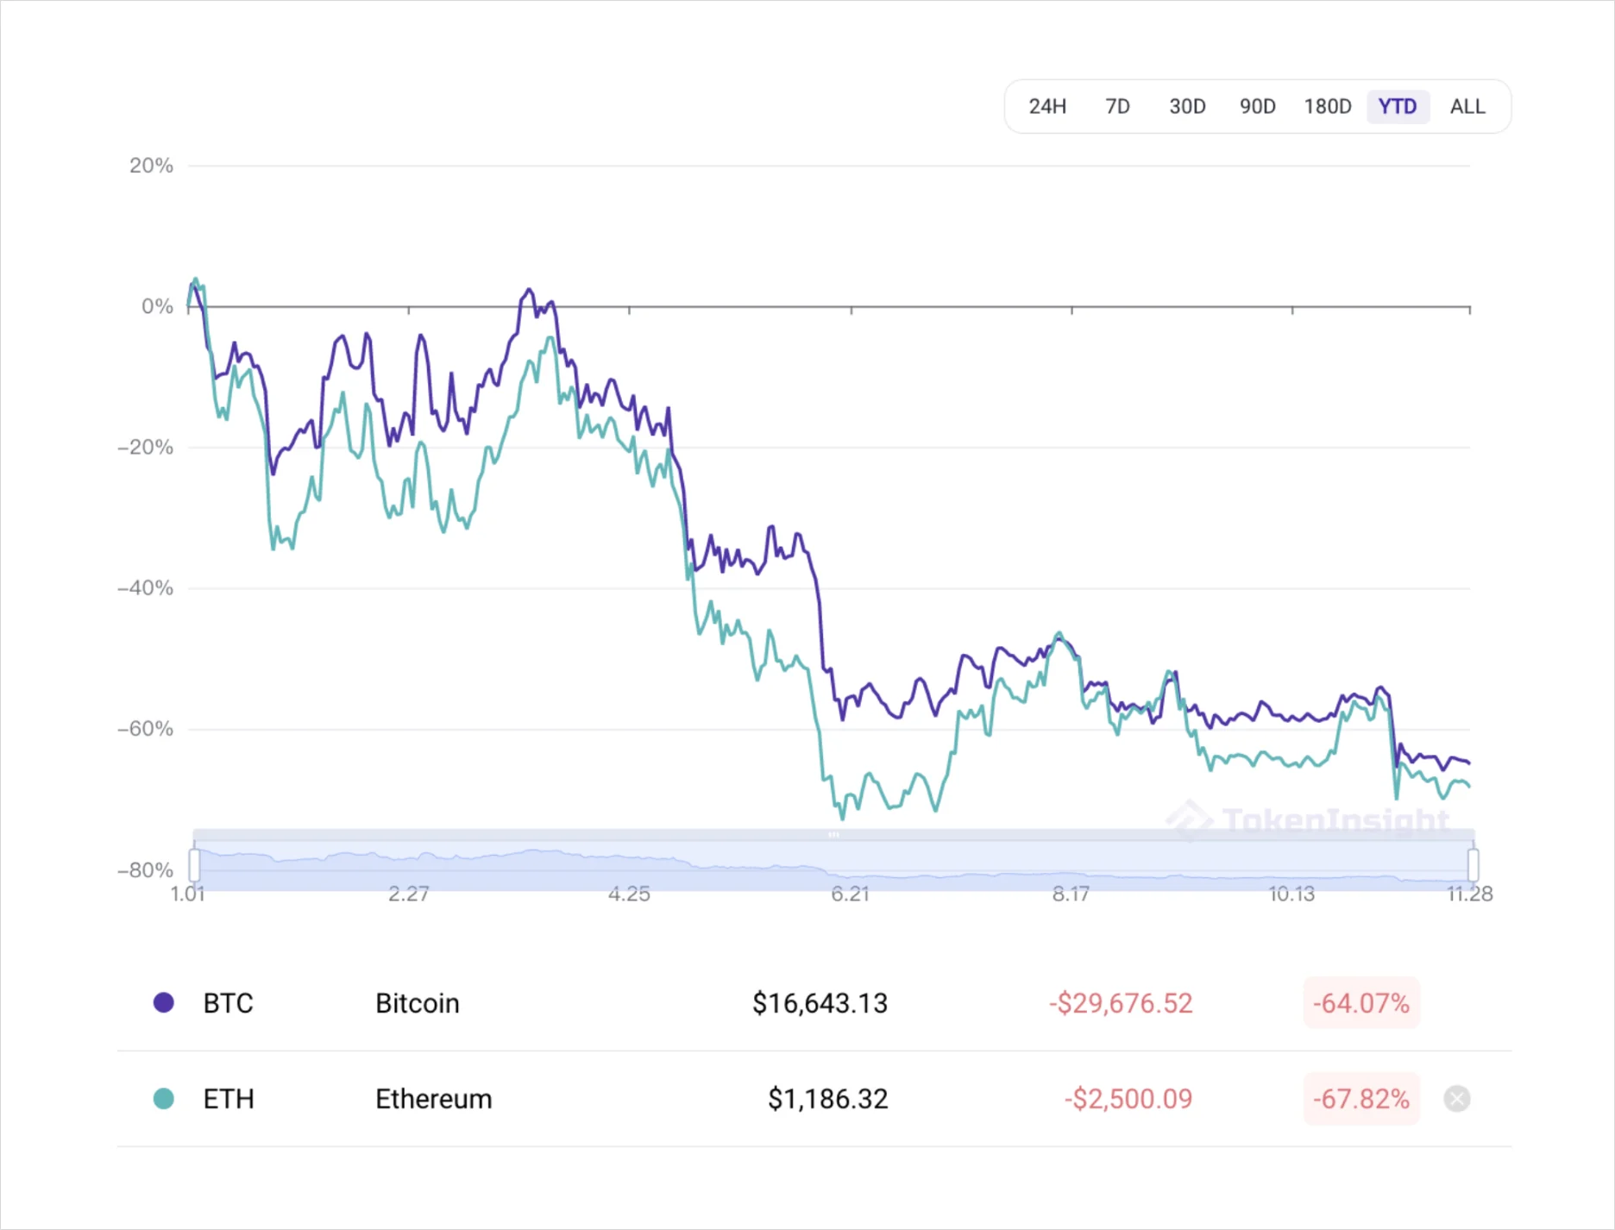Click the 10.13 date axis label

pos(1291,894)
